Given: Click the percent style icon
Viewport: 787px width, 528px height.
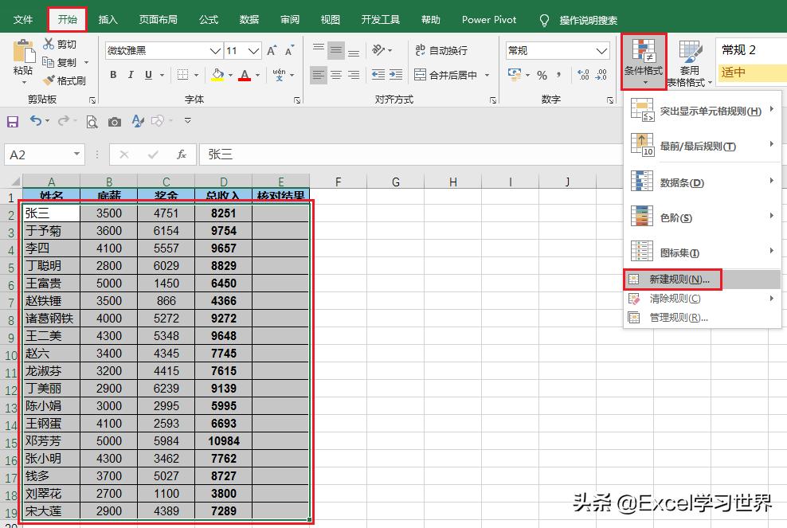Looking at the screenshot, I should [542, 75].
